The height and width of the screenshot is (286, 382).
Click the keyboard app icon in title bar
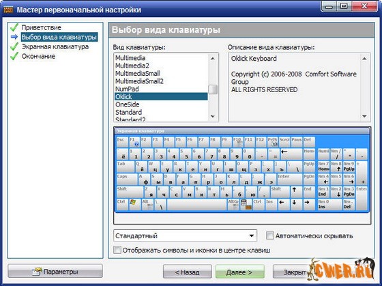tap(9, 10)
